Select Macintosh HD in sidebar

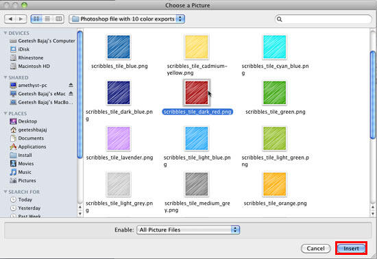[29, 66]
